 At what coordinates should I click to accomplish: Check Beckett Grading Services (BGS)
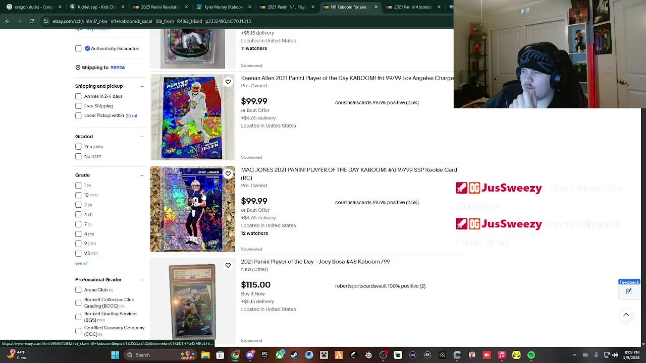tap(78, 317)
